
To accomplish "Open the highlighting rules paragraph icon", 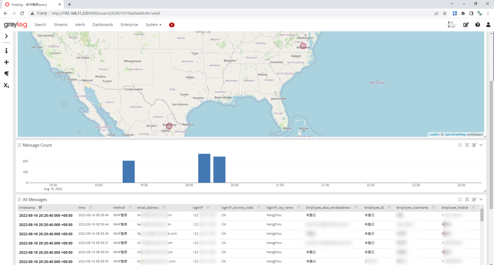I will click(6, 74).
